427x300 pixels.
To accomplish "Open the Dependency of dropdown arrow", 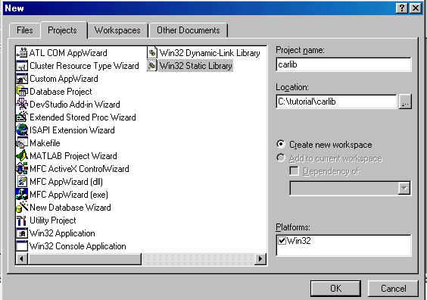I will tap(404, 188).
